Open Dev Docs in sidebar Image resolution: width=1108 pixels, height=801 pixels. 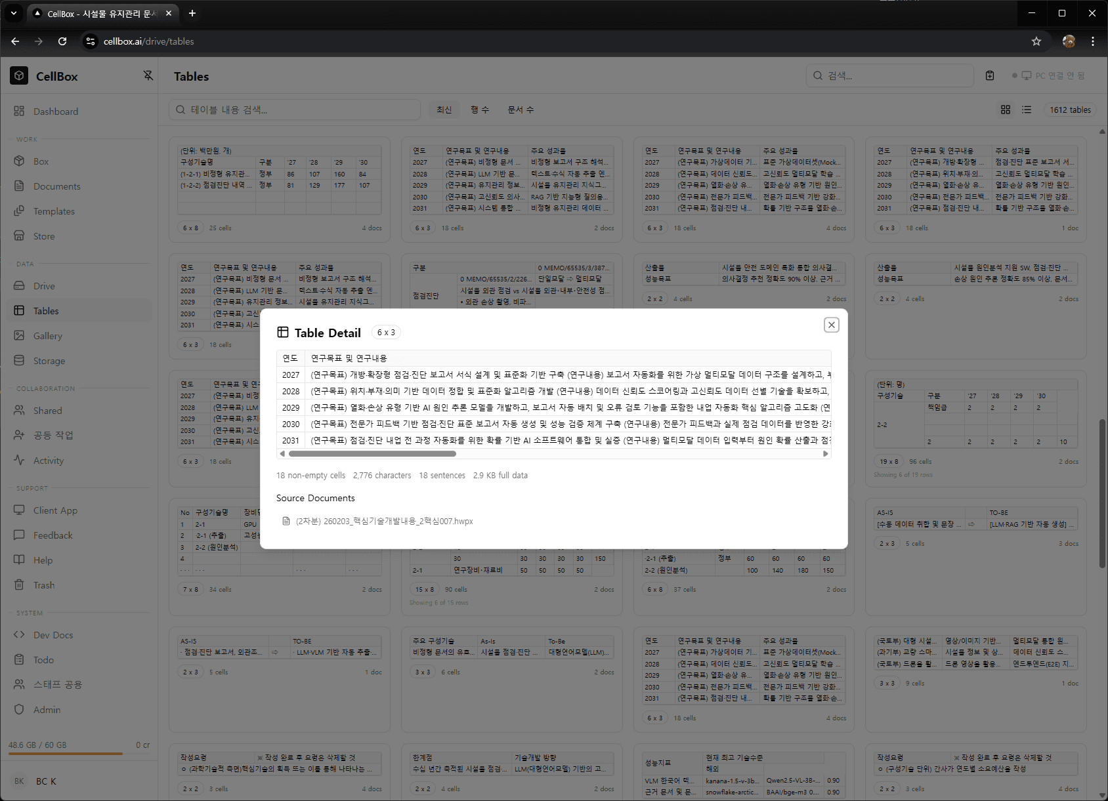point(53,635)
